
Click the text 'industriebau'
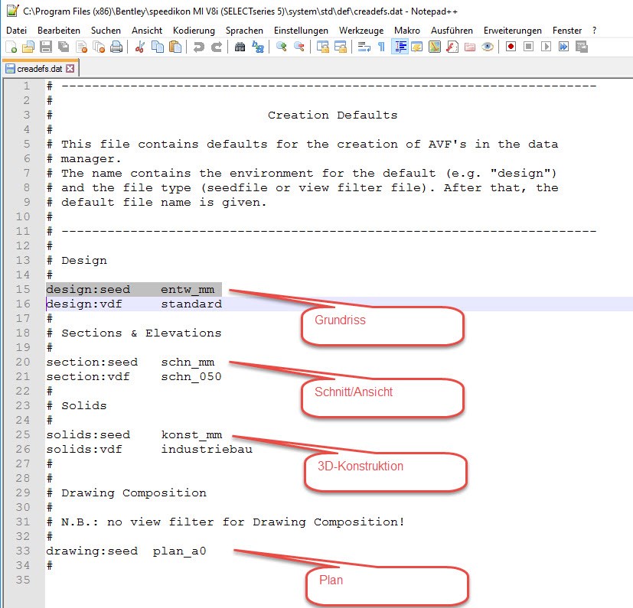click(207, 449)
